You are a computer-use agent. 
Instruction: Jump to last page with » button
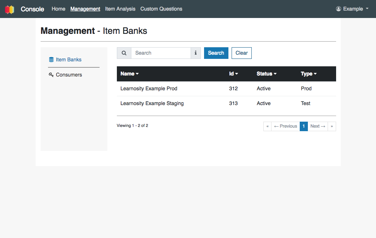coord(332,126)
